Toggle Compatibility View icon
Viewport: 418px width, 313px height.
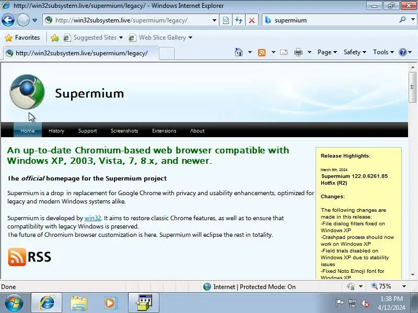click(226, 20)
